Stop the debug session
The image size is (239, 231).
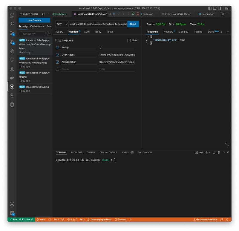[138, 14]
